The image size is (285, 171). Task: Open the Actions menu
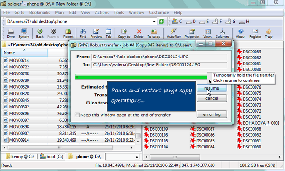[x=102, y=12]
